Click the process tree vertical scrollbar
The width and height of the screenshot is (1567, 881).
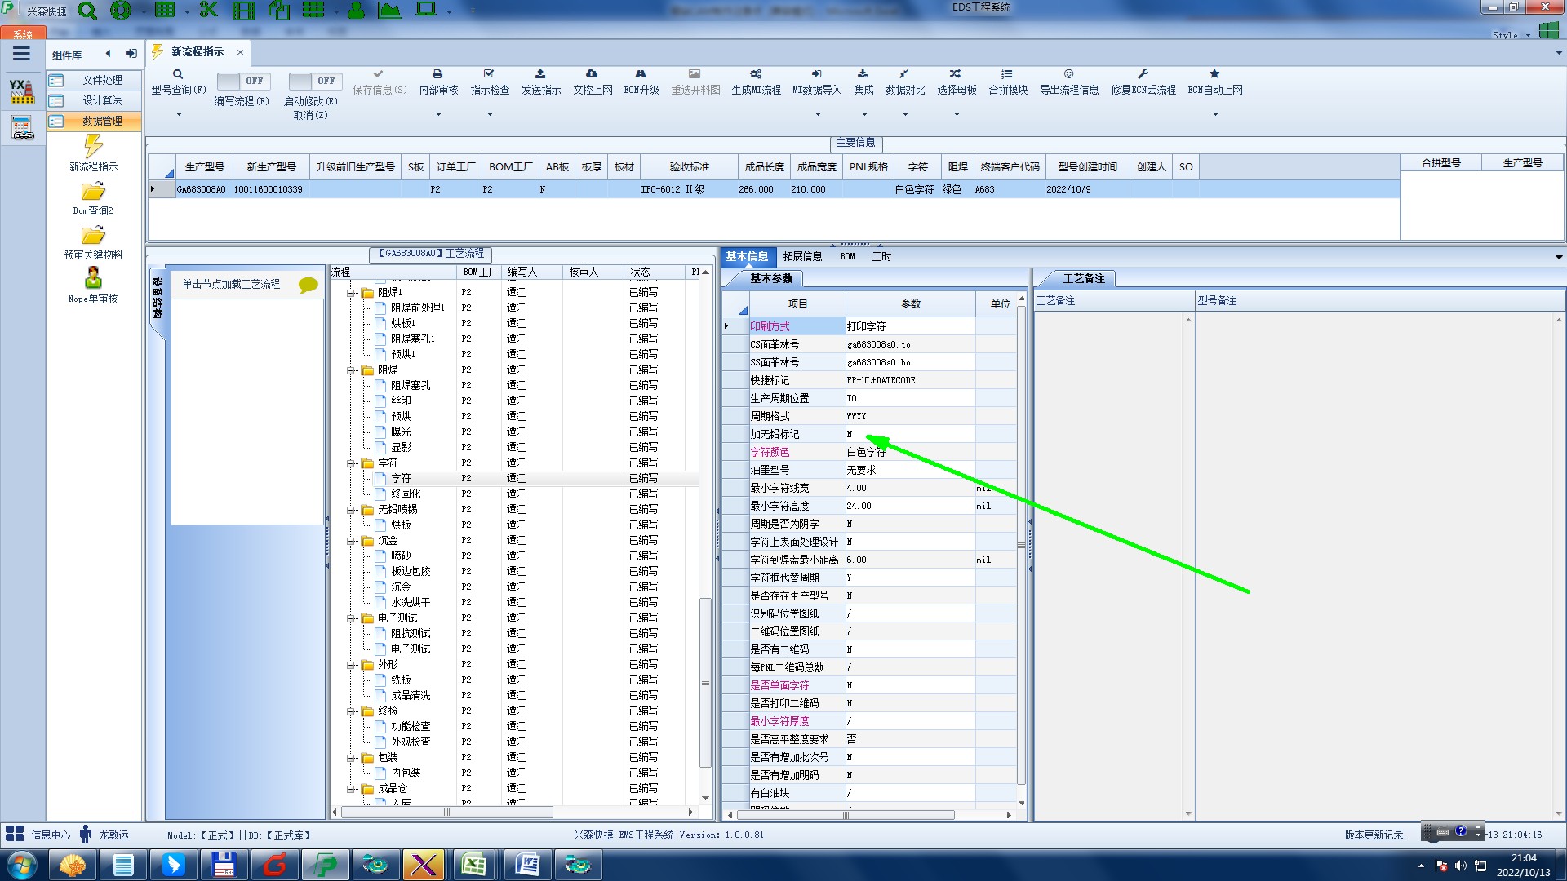click(705, 682)
